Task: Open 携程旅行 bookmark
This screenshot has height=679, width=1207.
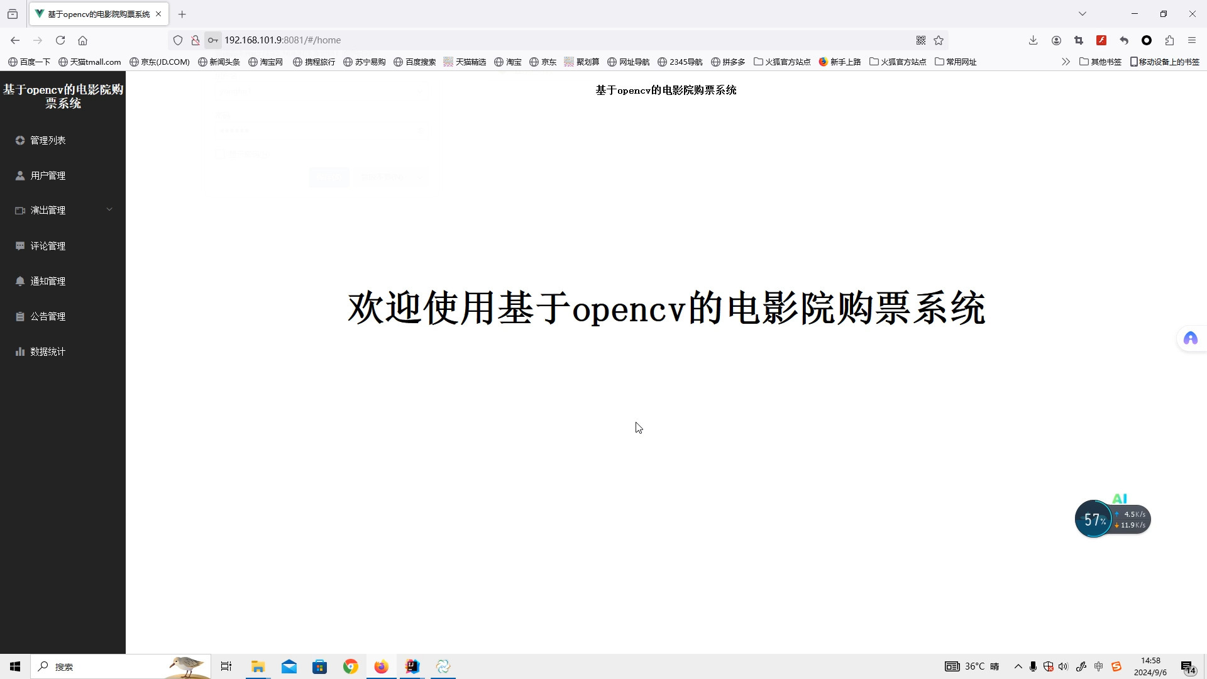Action: [x=314, y=62]
